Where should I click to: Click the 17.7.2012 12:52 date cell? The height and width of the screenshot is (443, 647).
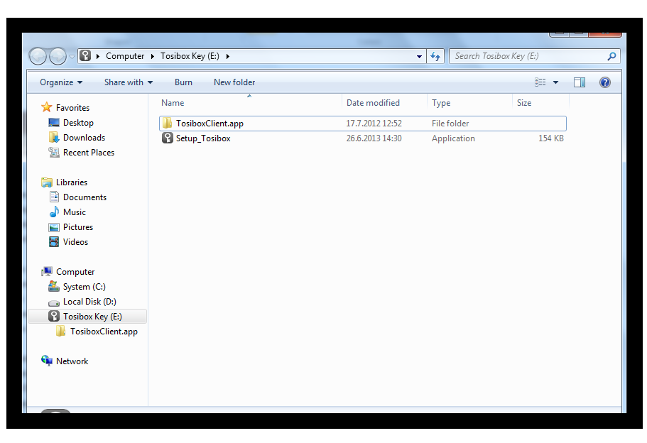coord(374,124)
